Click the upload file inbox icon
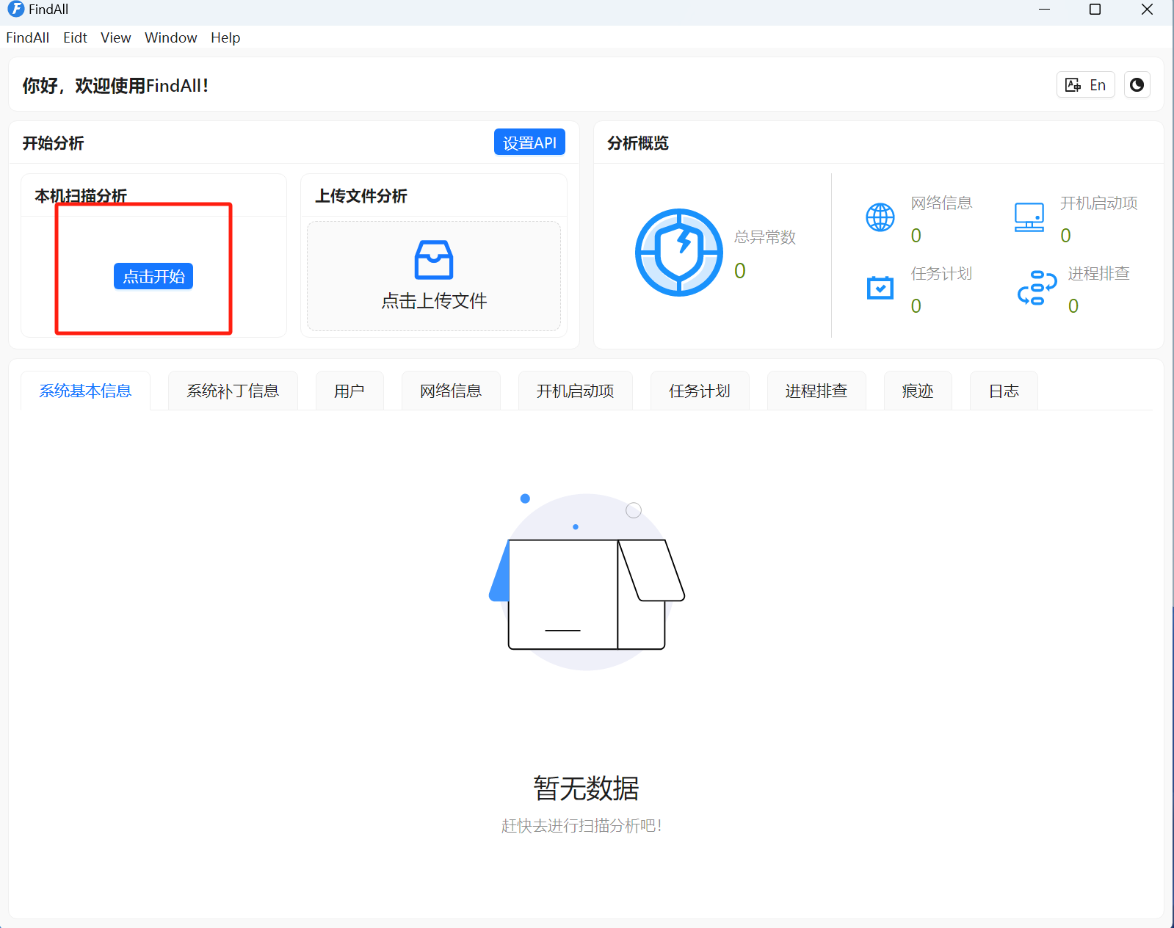Image resolution: width=1174 pixels, height=928 pixels. 434,260
